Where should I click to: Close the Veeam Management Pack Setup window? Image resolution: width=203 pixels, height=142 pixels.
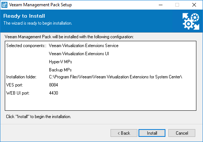[x=194, y=5]
